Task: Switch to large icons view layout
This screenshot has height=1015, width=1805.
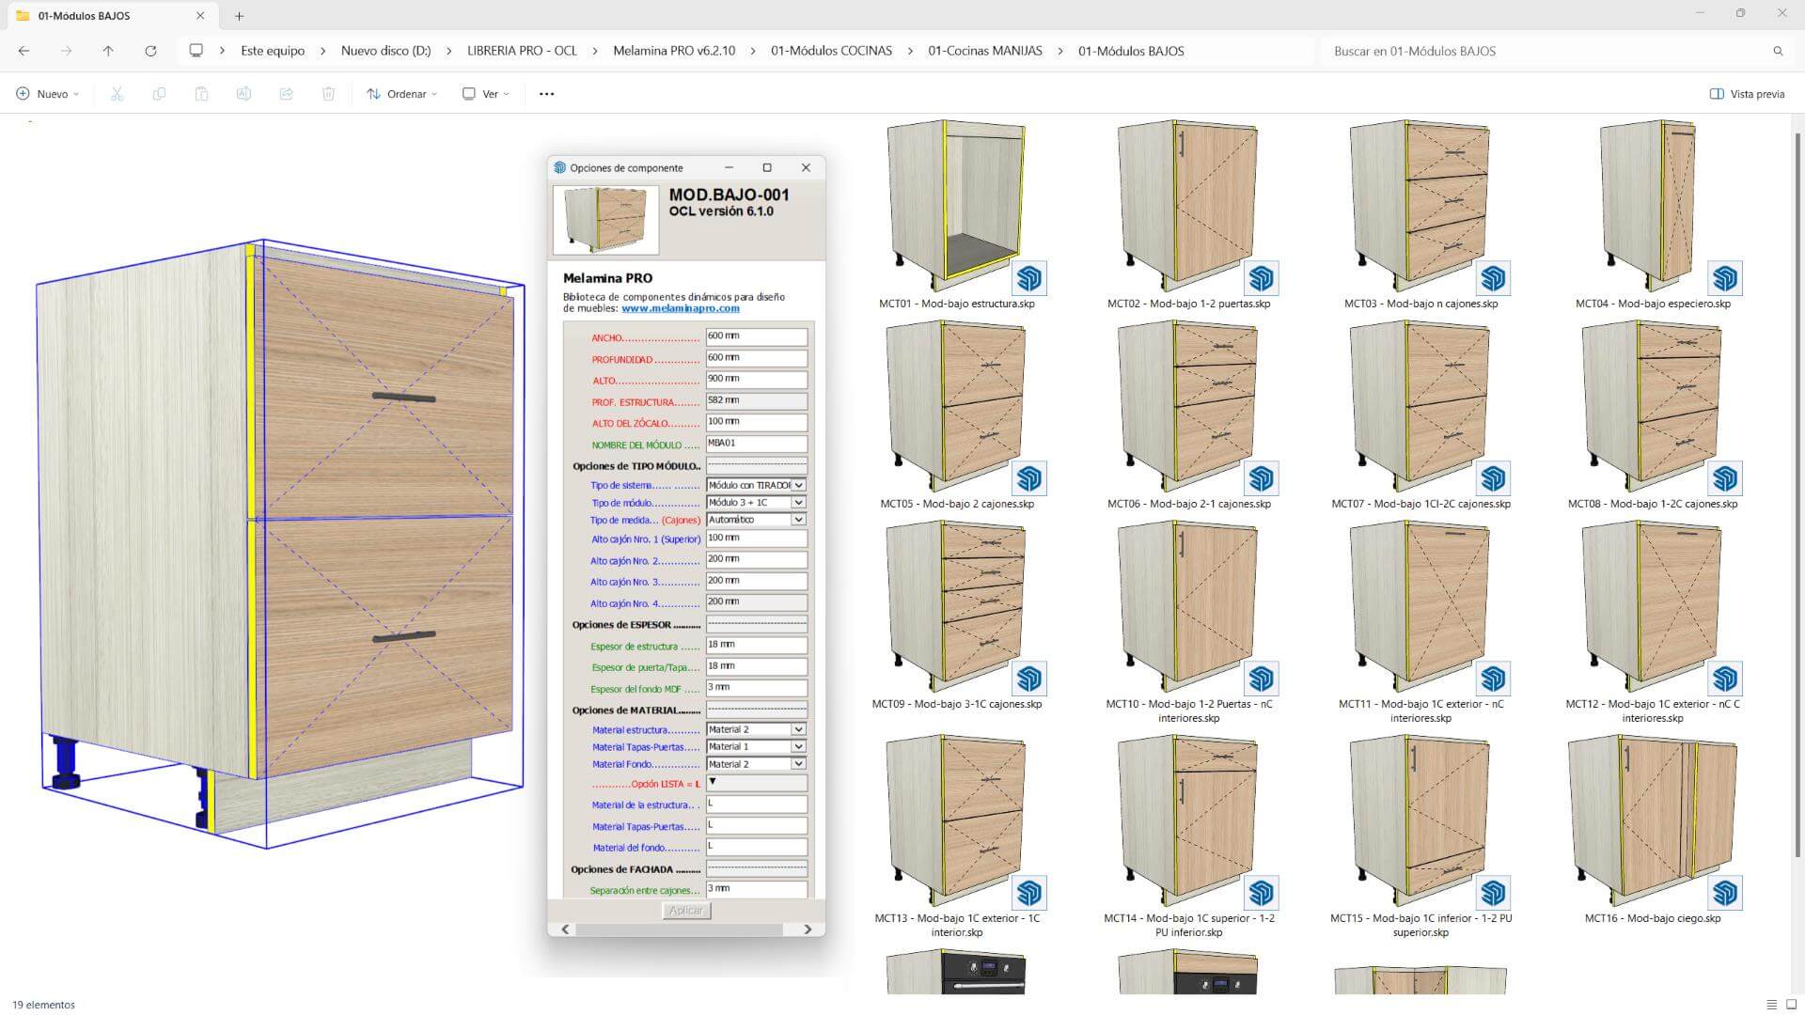Action: tap(1791, 1005)
